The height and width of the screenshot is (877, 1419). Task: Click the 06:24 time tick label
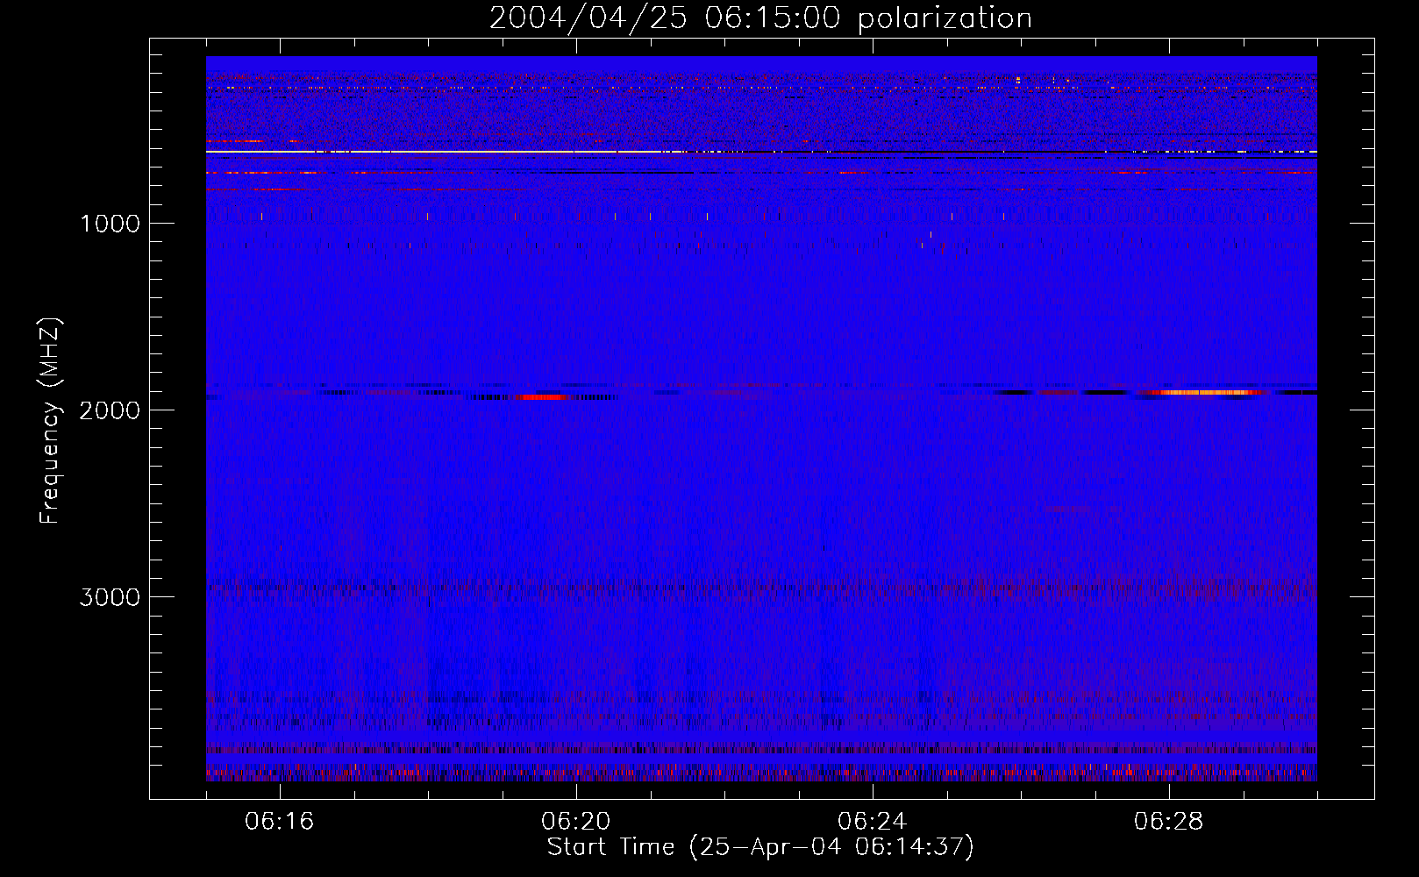[x=873, y=822]
